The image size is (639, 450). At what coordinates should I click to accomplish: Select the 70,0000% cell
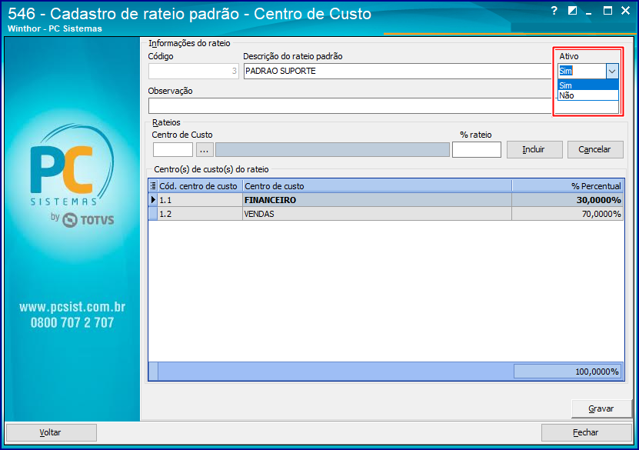(x=567, y=214)
